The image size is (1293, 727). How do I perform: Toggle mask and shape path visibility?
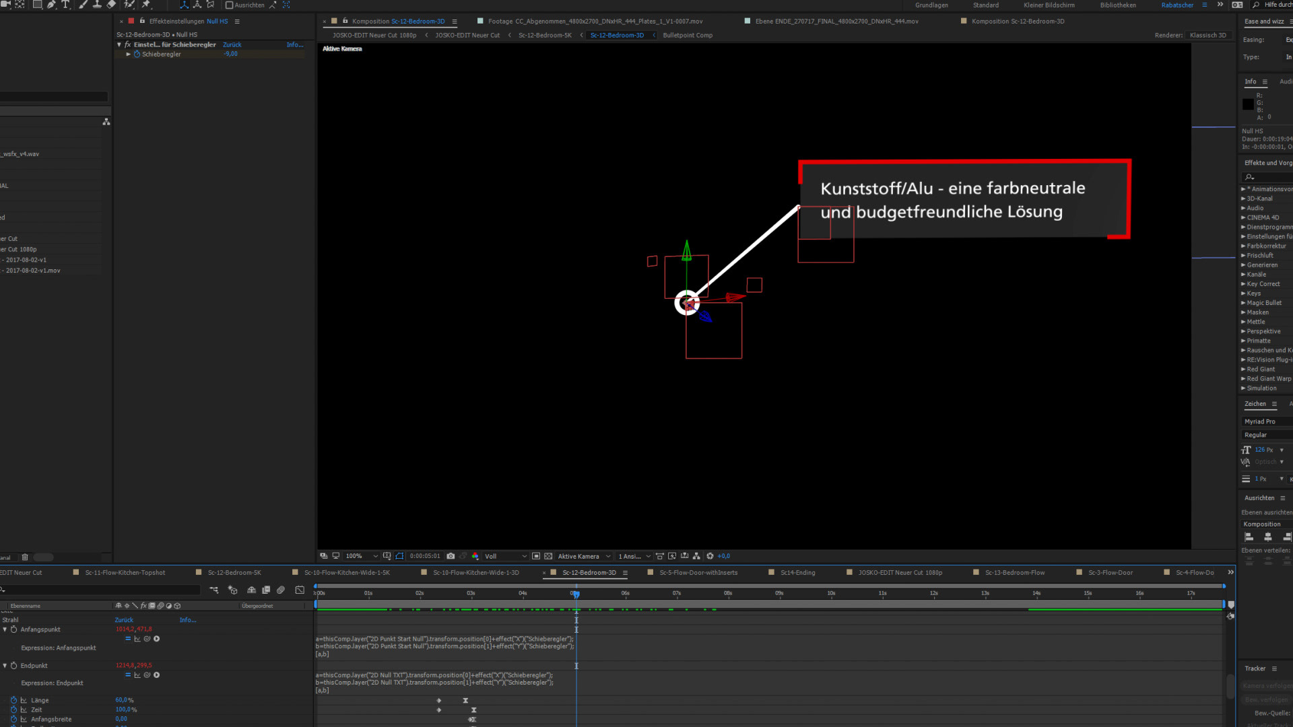tap(399, 556)
